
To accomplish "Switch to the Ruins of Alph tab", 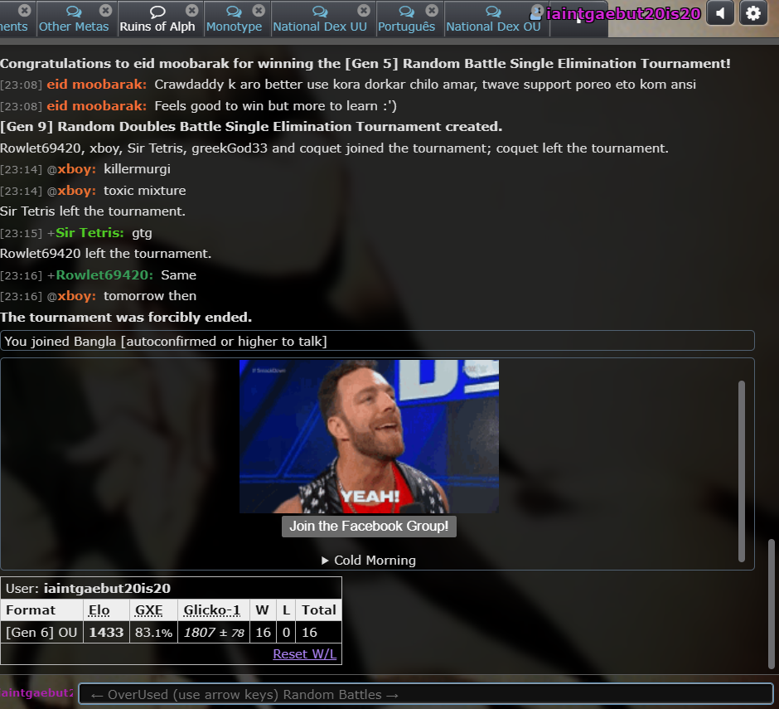I will click(161, 18).
